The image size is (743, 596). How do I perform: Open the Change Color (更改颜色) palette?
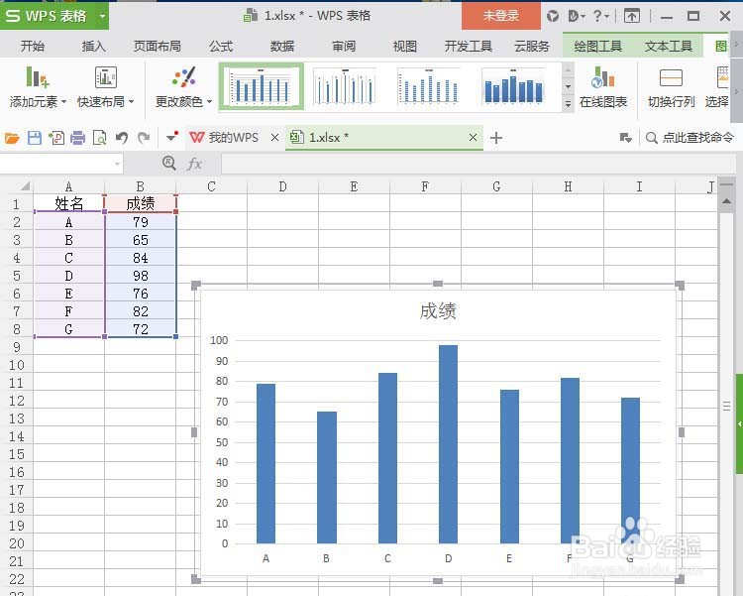(x=183, y=87)
